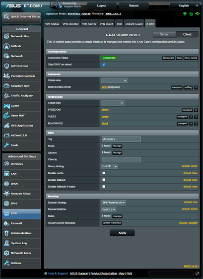Open Amazon Alexa icon

tap(6, 194)
